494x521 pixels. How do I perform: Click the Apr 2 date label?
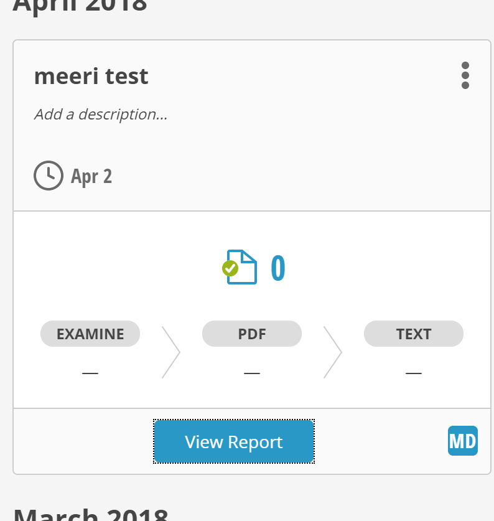91,176
